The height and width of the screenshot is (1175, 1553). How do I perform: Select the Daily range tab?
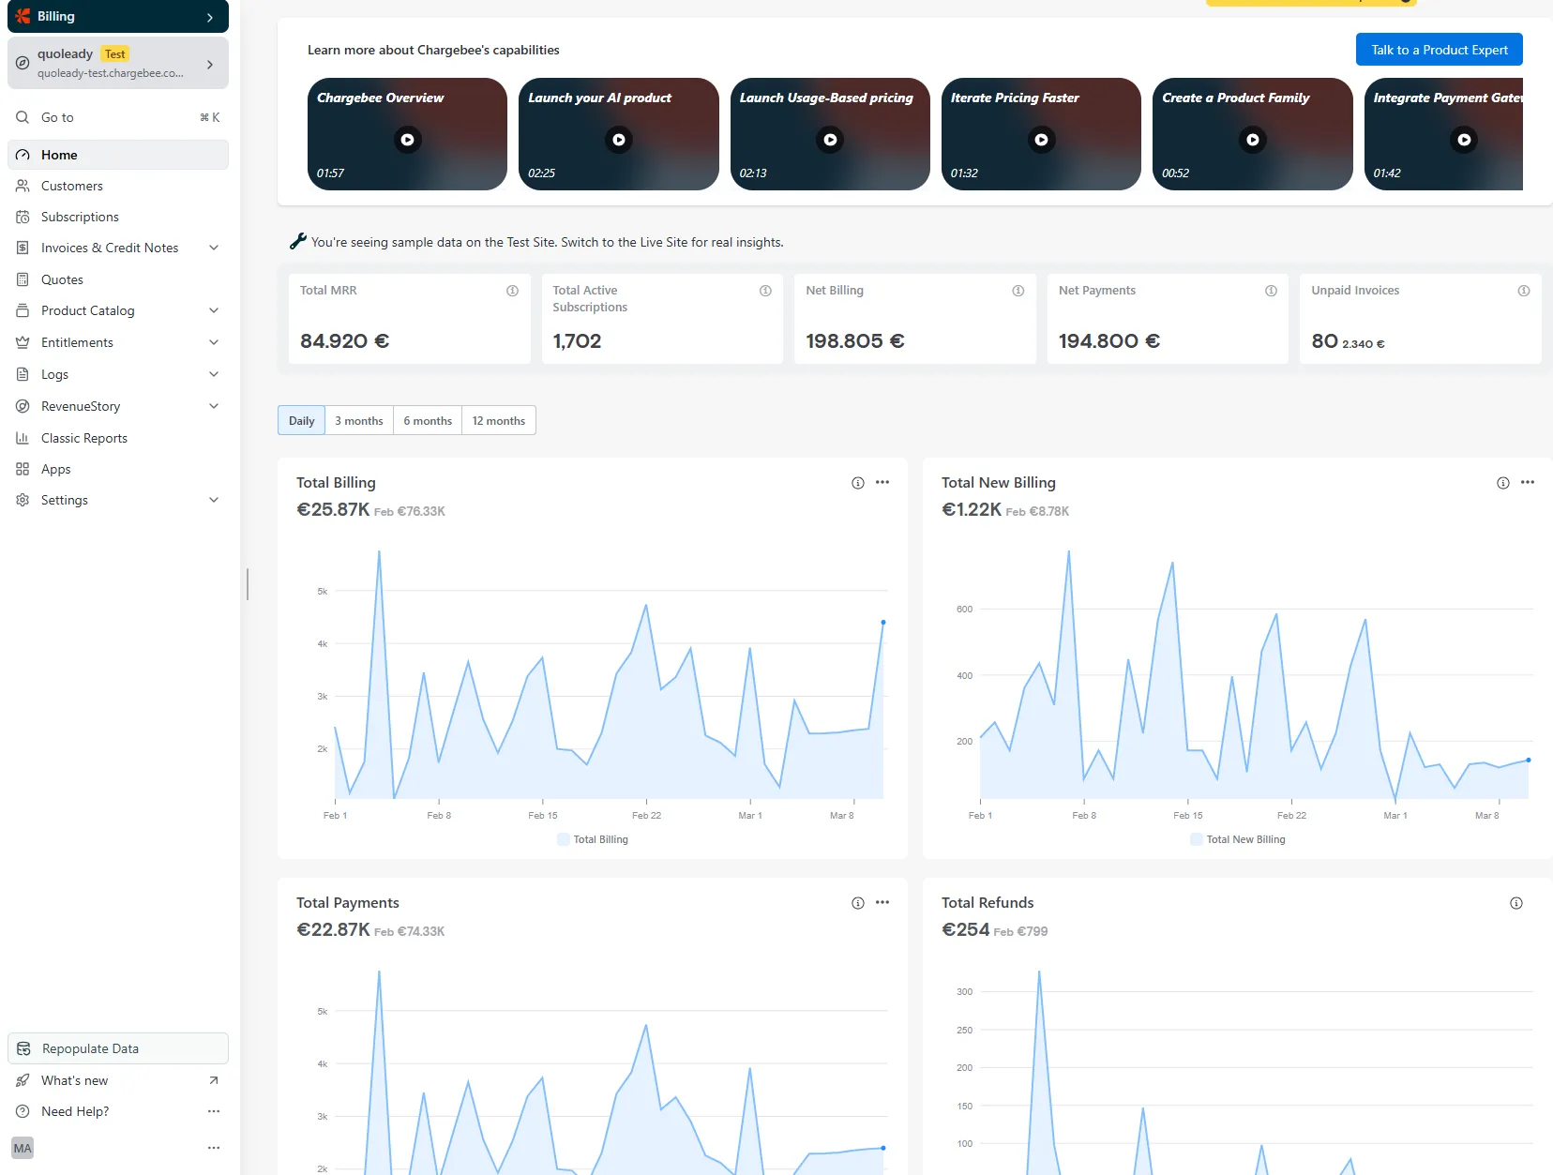point(302,420)
